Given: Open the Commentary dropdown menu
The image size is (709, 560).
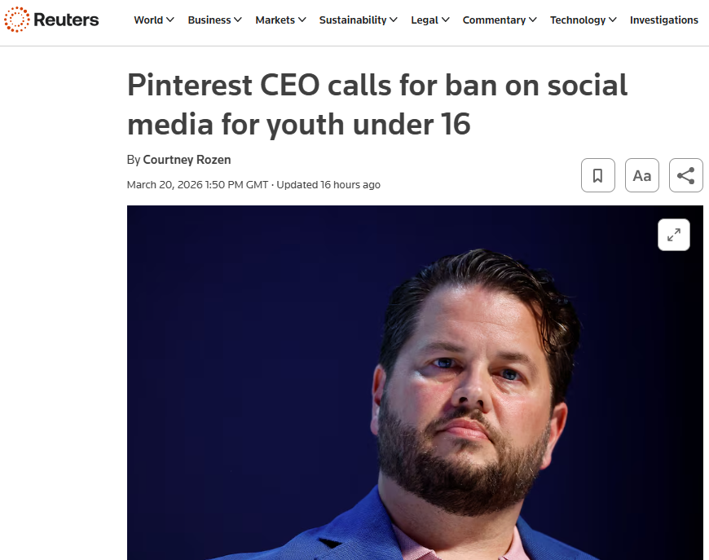Looking at the screenshot, I should (x=500, y=20).
